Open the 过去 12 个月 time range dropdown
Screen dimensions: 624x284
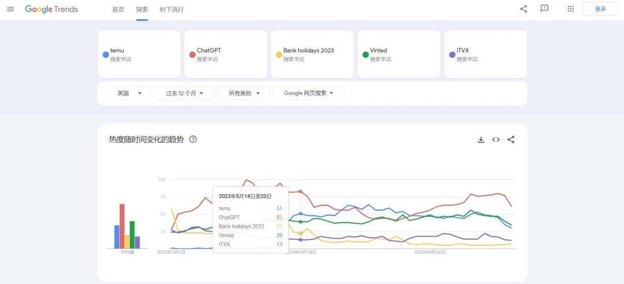coord(185,93)
